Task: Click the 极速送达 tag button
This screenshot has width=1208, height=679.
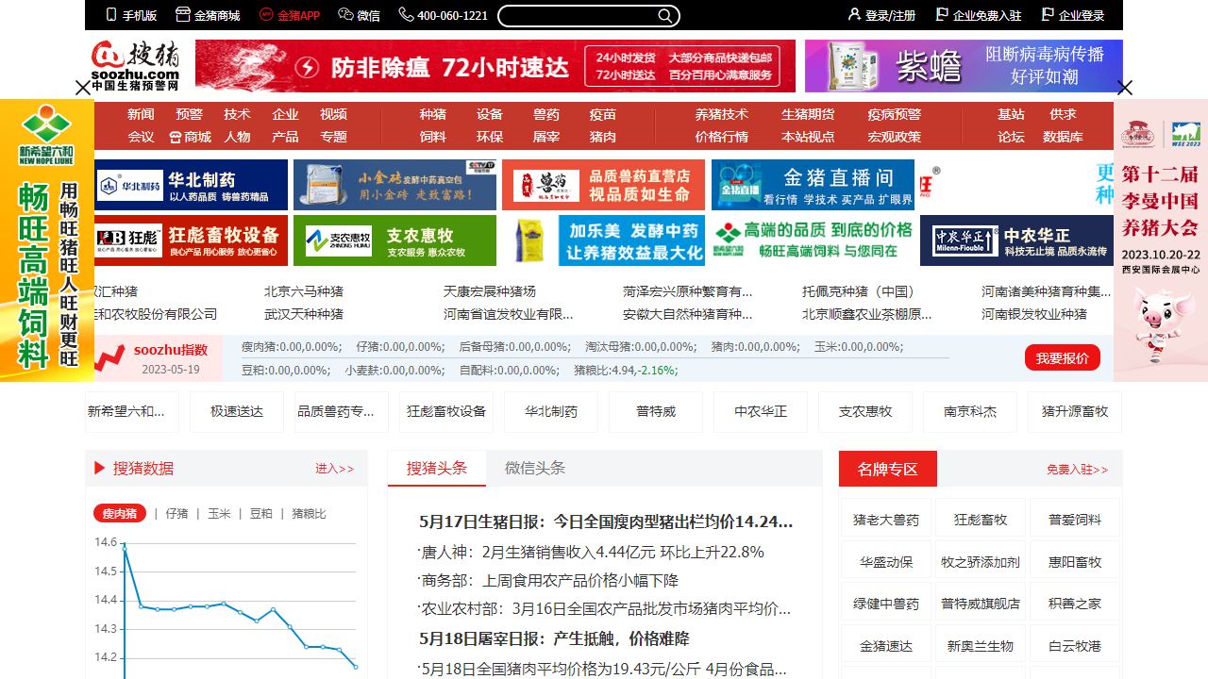Action: tap(237, 412)
